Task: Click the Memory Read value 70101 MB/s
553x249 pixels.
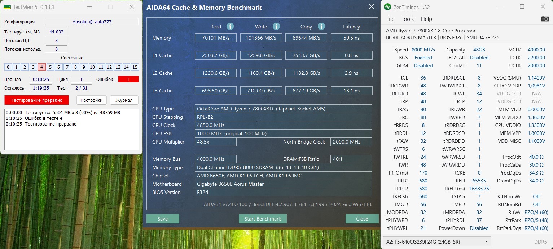Action: [x=216, y=38]
